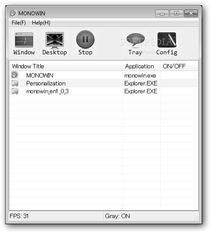Click the Personalization folder icon

point(15,83)
